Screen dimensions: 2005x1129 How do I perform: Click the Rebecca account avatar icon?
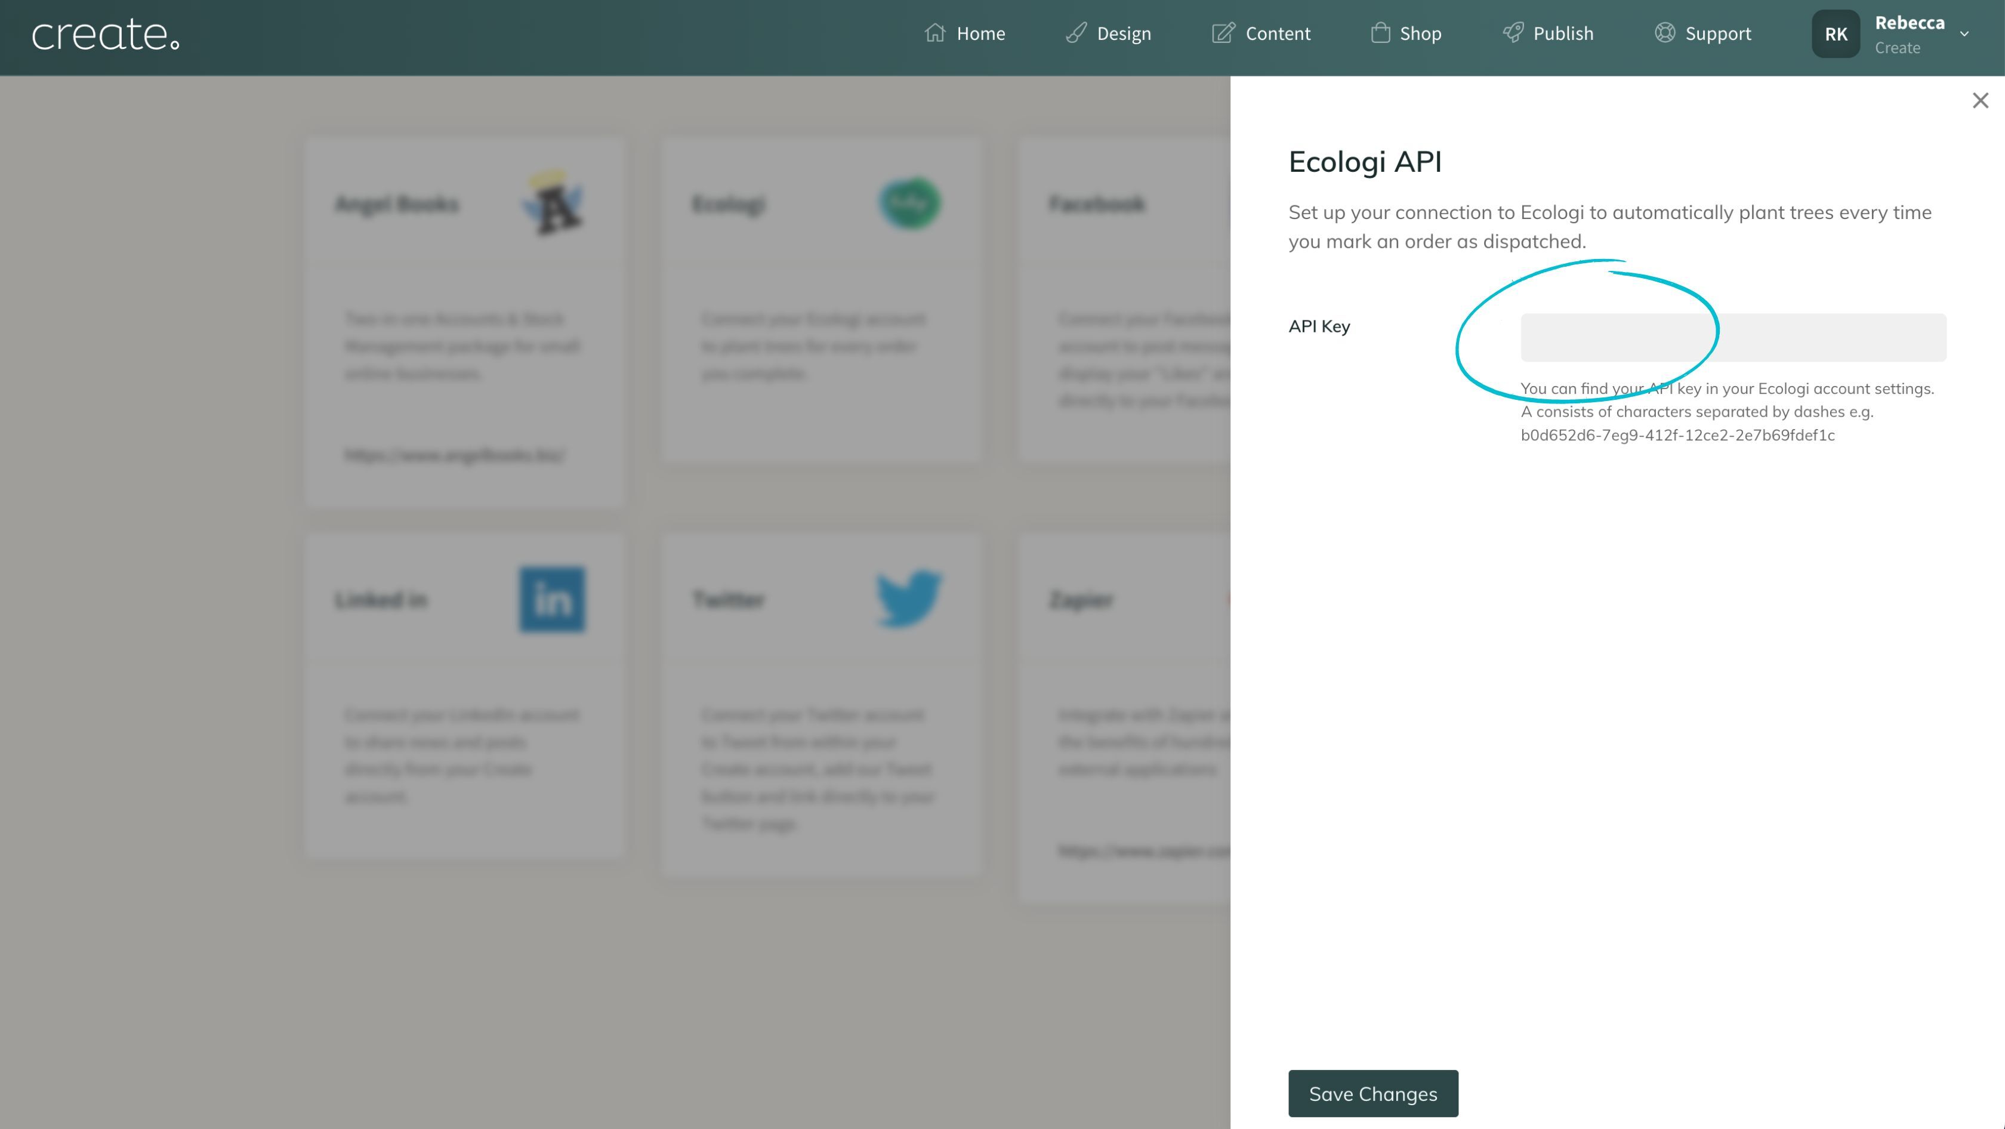tap(1836, 33)
